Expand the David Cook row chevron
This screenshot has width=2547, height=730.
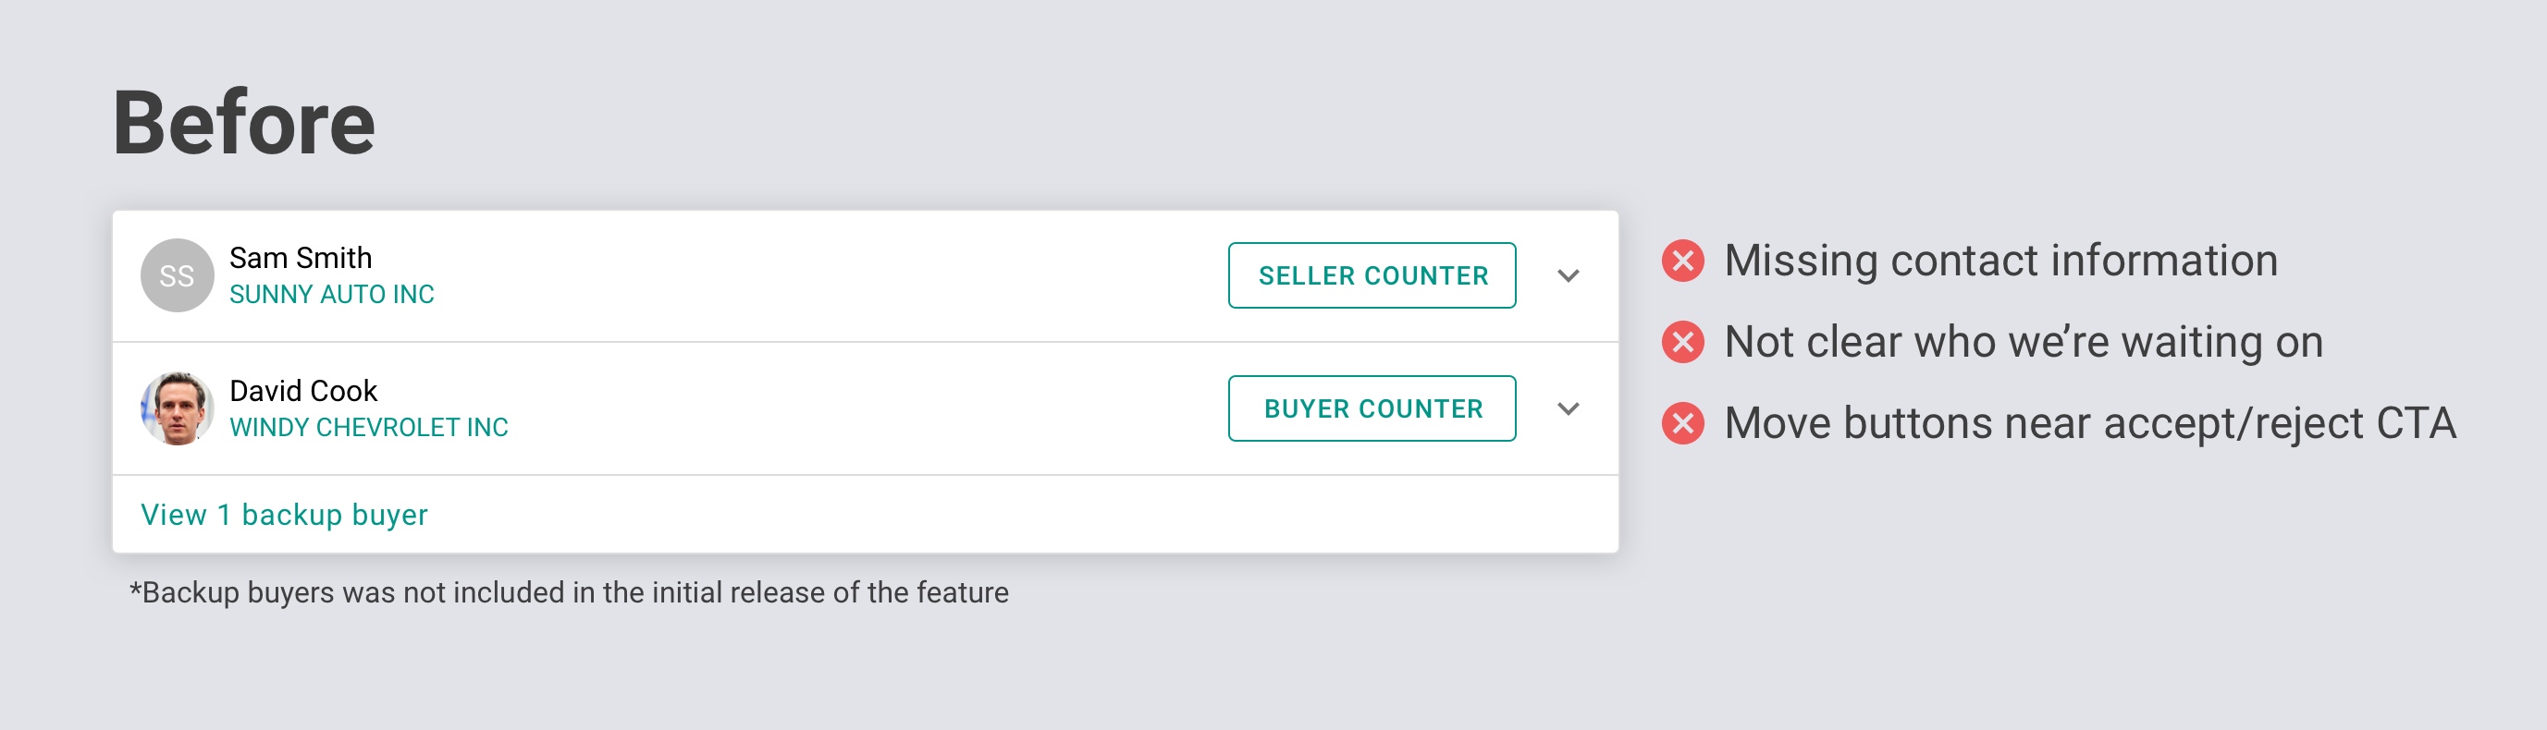pyautogui.click(x=1569, y=408)
